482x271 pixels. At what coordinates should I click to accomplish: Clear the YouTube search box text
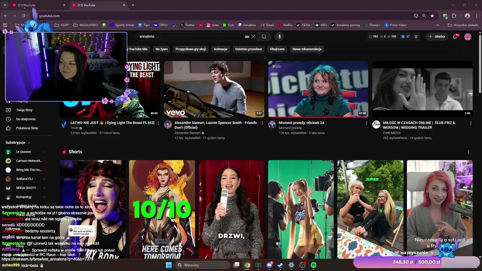[x=253, y=37]
